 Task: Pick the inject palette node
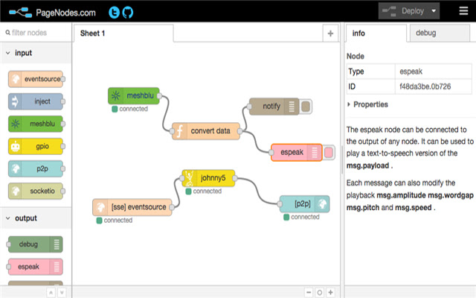tap(36, 101)
